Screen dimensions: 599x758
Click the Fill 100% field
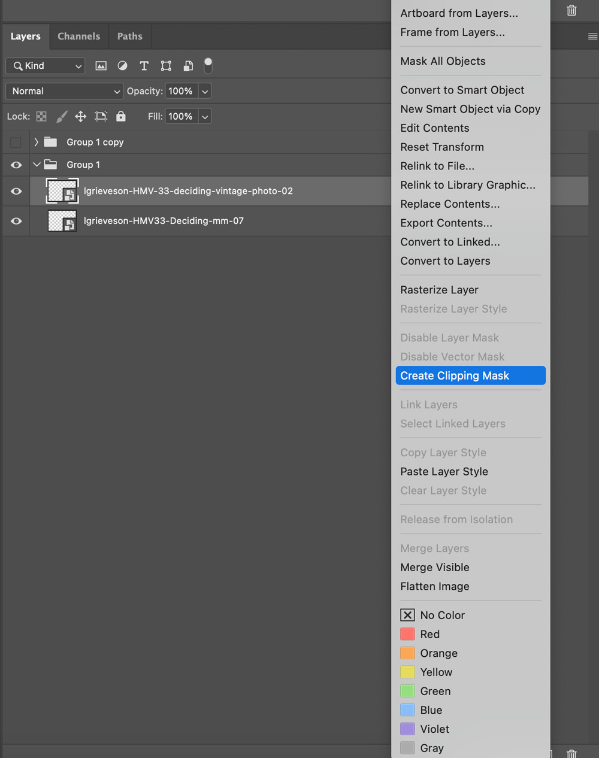point(181,116)
